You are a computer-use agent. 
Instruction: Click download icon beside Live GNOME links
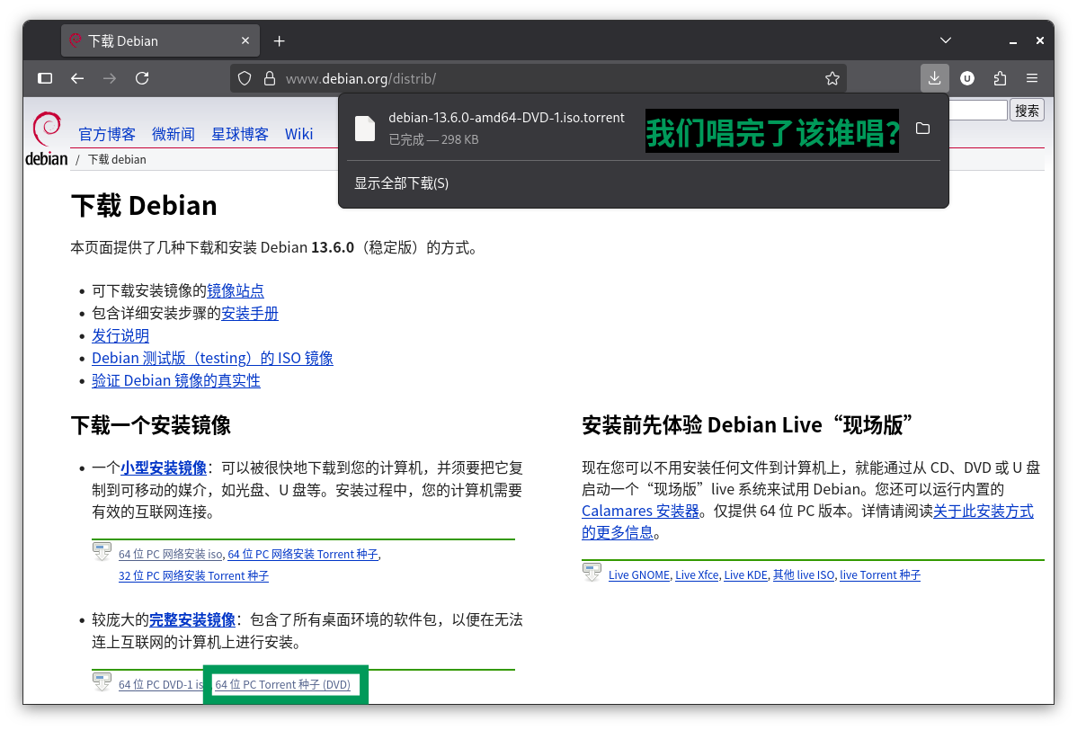tap(592, 572)
